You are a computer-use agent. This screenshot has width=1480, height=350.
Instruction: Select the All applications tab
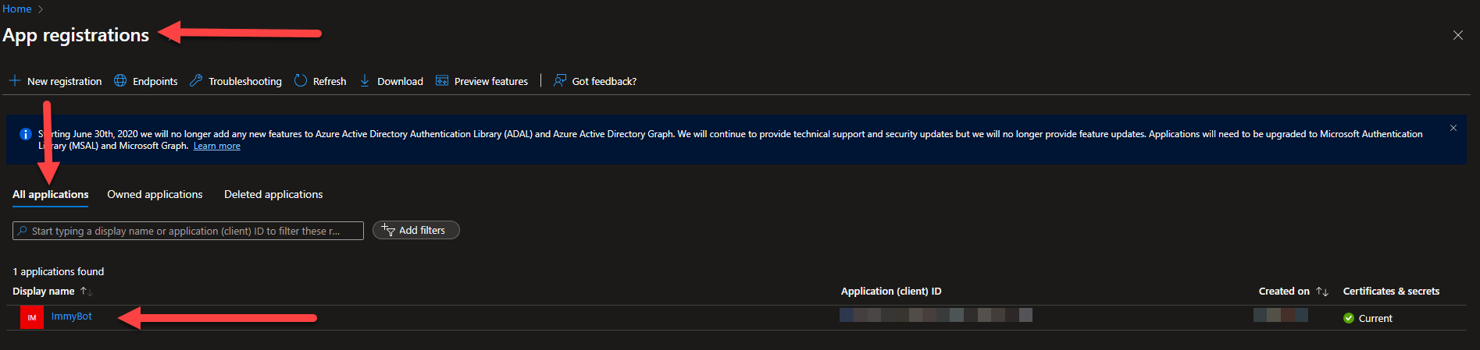51,195
